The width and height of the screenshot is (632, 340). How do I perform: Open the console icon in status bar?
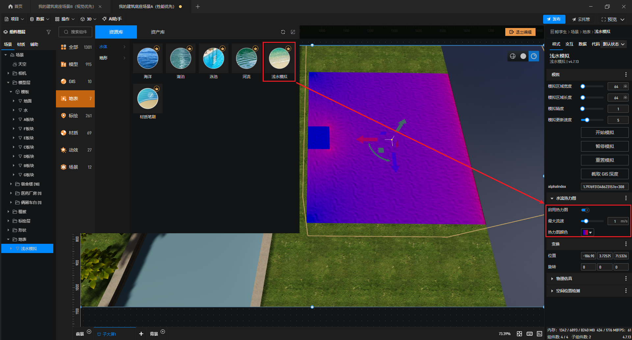coord(540,334)
